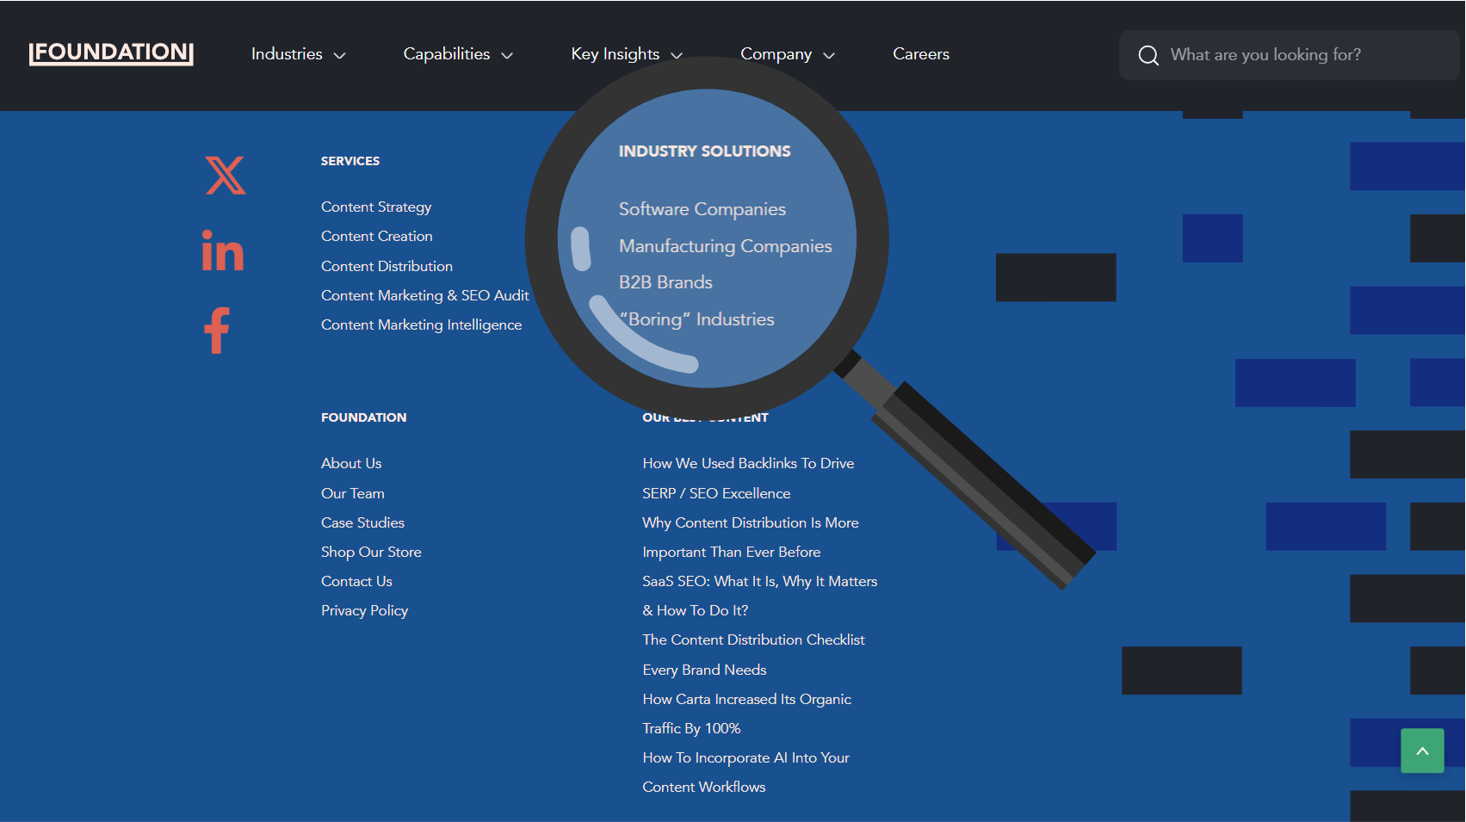Image resolution: width=1466 pixels, height=822 pixels.
Task: Click the search magnifier icon
Action: [x=1148, y=55]
